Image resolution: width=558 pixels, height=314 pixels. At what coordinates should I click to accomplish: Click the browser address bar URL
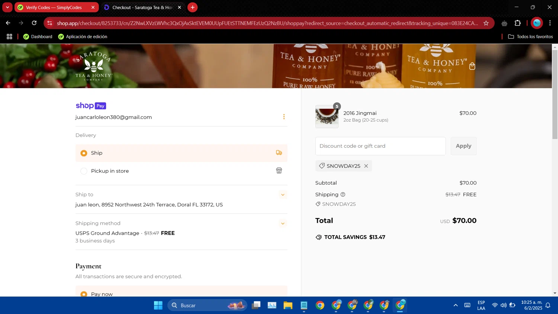point(267,23)
